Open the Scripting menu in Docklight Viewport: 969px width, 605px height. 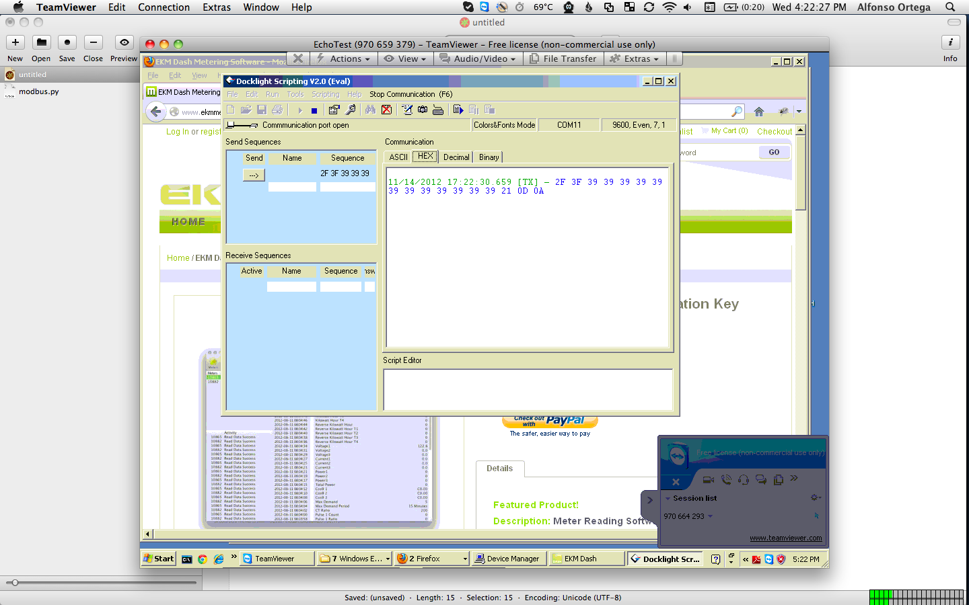pyautogui.click(x=326, y=94)
